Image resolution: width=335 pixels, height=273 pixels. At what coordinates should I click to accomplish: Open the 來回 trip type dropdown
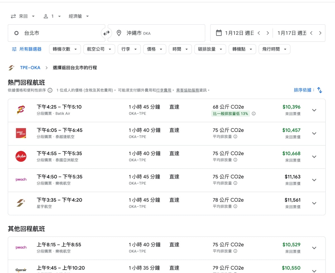pos(23,16)
